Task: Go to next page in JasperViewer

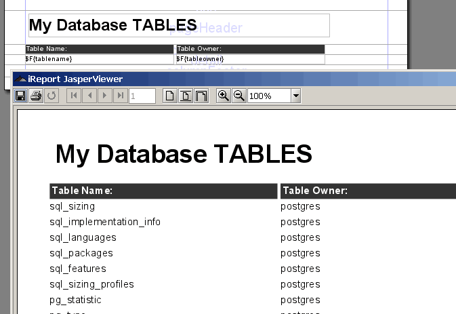Action: [105, 96]
